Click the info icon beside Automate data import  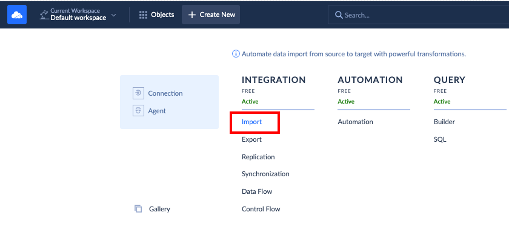tap(236, 54)
